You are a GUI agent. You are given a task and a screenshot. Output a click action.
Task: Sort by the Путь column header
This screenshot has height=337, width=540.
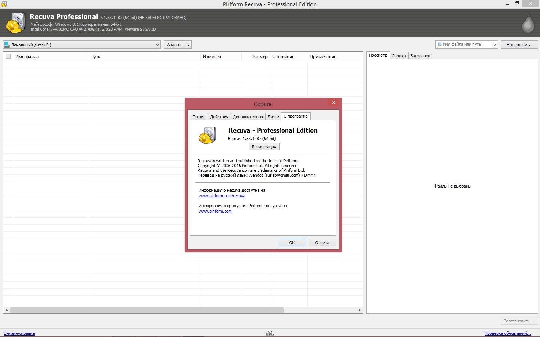[x=144, y=57]
